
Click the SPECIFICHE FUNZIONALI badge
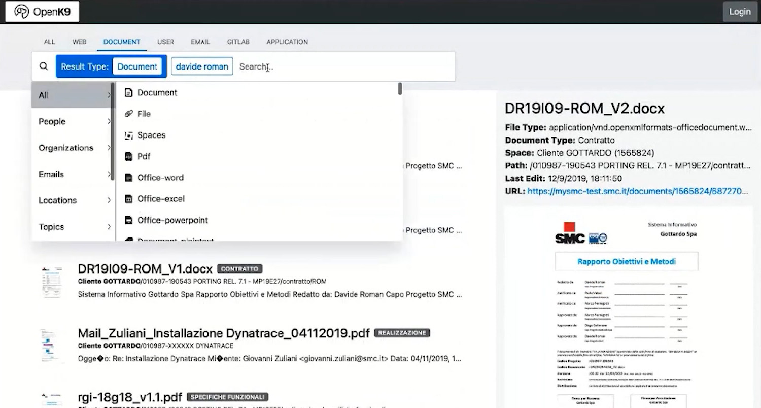[227, 397]
